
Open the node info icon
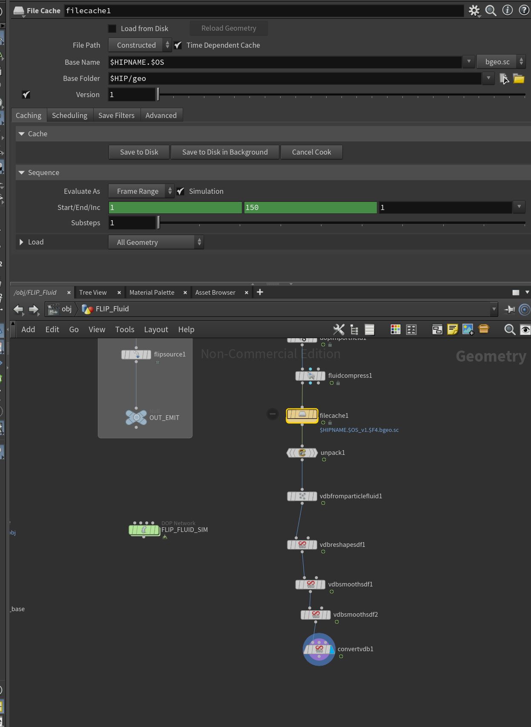[x=508, y=10]
